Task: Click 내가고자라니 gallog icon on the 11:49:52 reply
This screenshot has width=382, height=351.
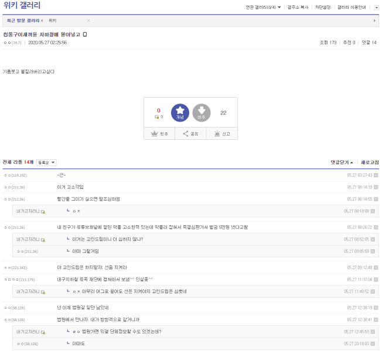Action: (x=43, y=292)
